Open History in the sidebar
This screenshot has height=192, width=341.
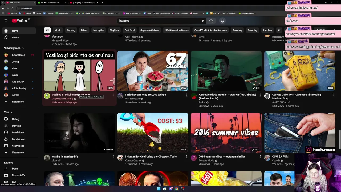[x=18, y=119]
